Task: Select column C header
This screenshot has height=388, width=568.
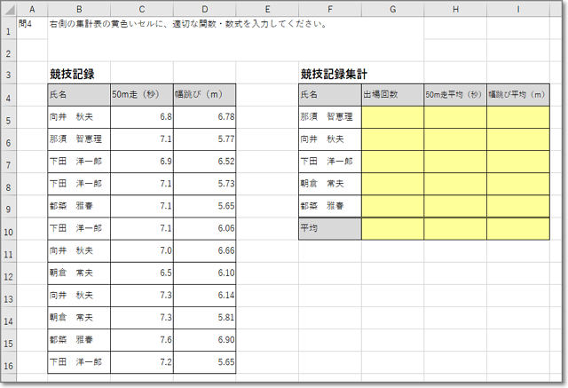Action: coord(141,8)
